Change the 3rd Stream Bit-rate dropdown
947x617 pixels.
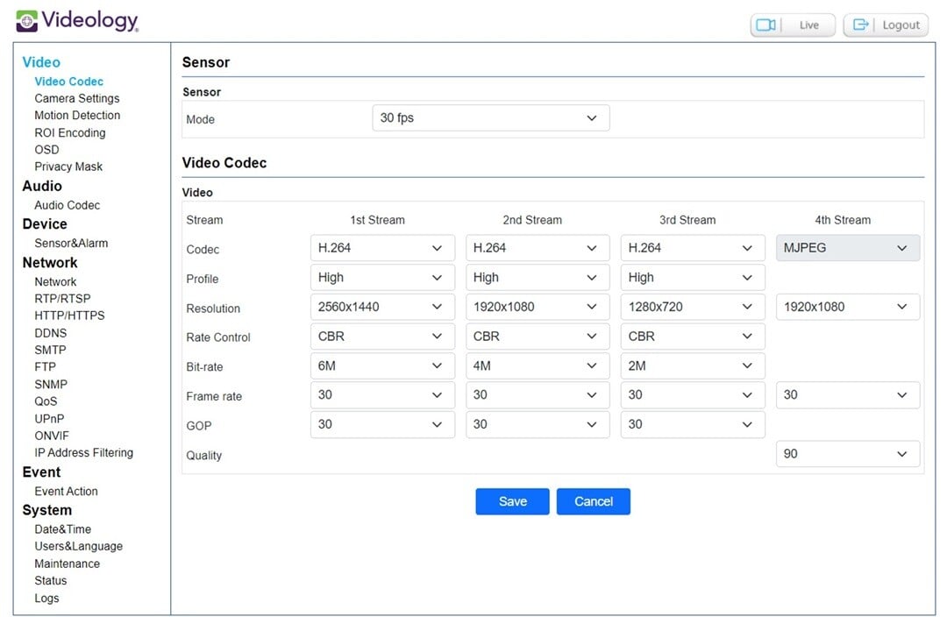click(x=692, y=365)
